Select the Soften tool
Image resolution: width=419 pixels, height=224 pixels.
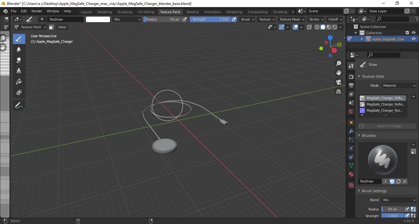coord(19,50)
